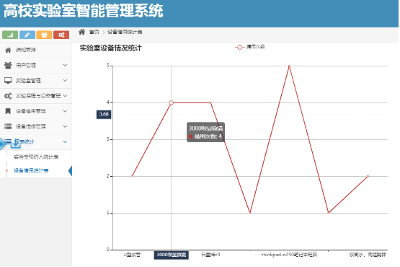The width and height of the screenshot is (400, 267).
Task: Click the monitor icon beside 实验室管理
Action: (8, 81)
